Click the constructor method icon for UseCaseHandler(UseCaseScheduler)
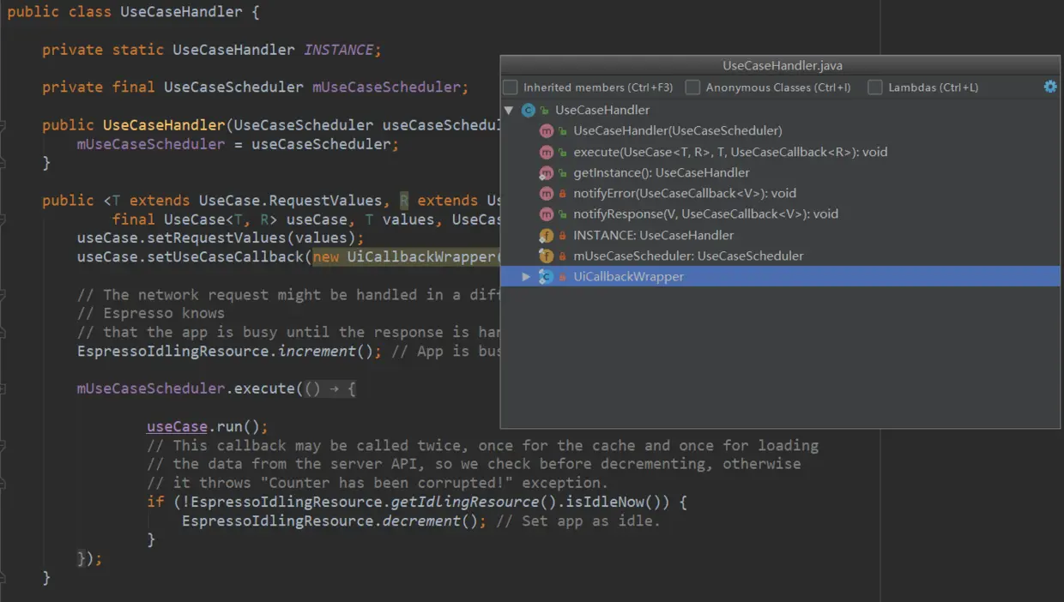 546,131
